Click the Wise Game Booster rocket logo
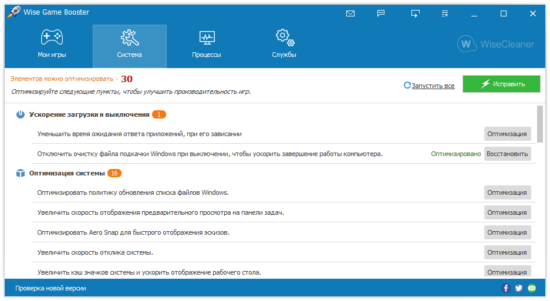550x301 pixels. click(14, 12)
